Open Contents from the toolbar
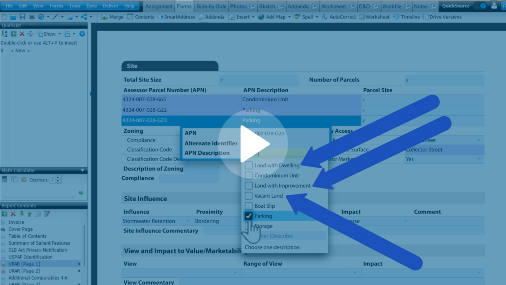The width and height of the screenshot is (506, 285). 140,17
